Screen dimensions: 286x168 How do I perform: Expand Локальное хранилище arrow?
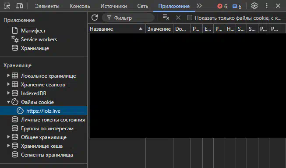pos(8,75)
